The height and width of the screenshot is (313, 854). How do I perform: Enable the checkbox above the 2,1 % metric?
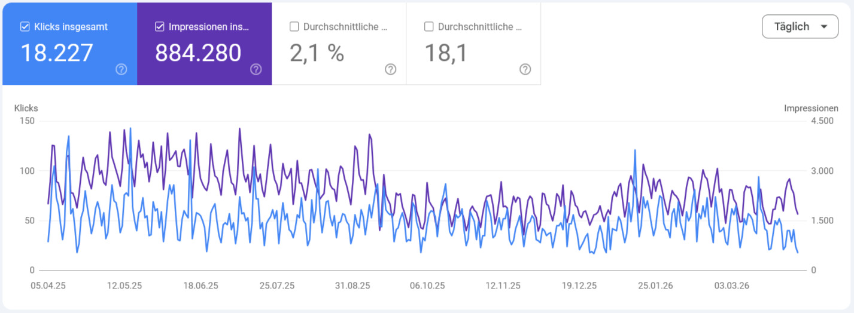point(294,26)
